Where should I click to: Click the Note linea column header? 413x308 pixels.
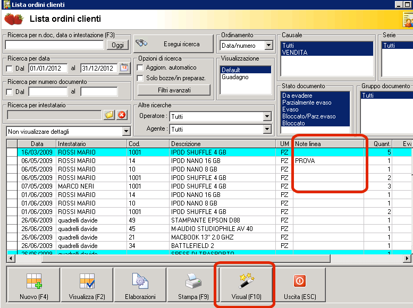click(328, 144)
